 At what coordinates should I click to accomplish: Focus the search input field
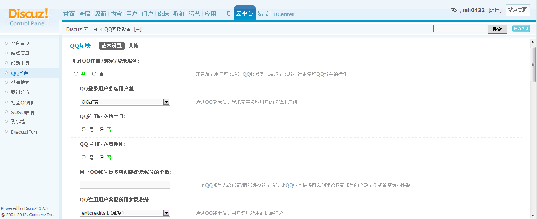pos(460,29)
